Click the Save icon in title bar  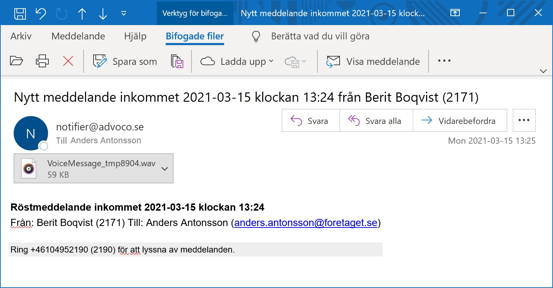coord(20,14)
